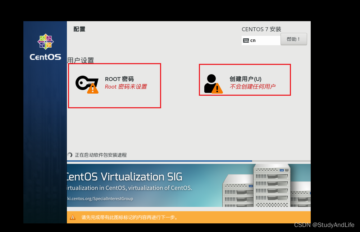Click 'Root 密码未设置' warning text
Image resolution: width=360 pixels, height=232 pixels.
point(126,86)
